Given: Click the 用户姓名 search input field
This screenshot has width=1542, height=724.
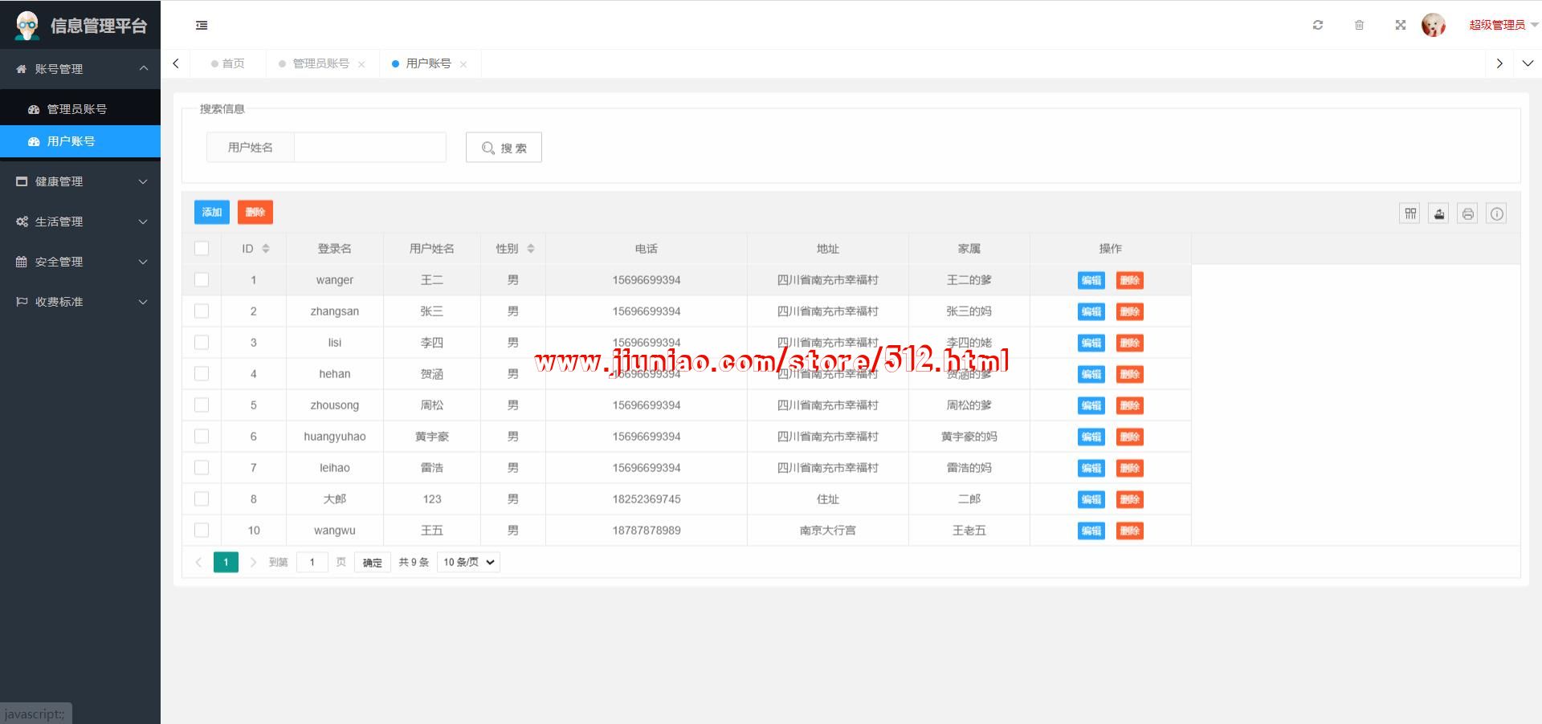Looking at the screenshot, I should pos(369,148).
